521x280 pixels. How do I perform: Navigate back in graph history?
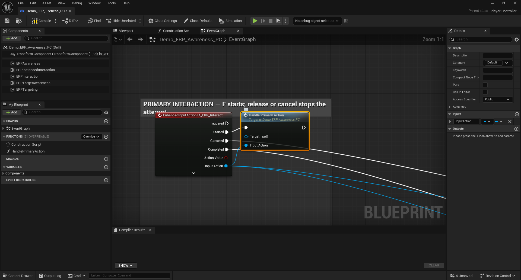tap(130, 40)
